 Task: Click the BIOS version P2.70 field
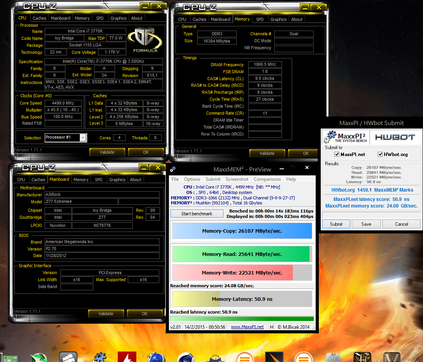(x=102, y=249)
